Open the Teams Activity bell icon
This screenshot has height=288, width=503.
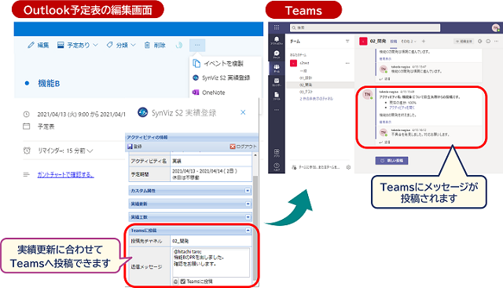pyautogui.click(x=277, y=39)
